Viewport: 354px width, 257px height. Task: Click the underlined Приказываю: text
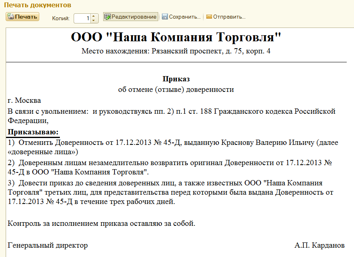click(x=33, y=132)
